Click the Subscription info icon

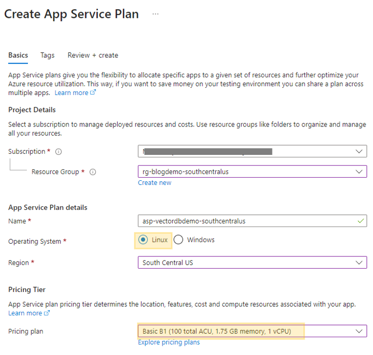[58, 152]
